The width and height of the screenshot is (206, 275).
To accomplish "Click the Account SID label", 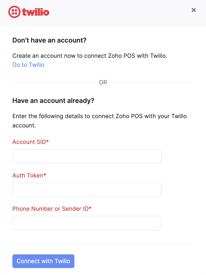I will (29, 142).
